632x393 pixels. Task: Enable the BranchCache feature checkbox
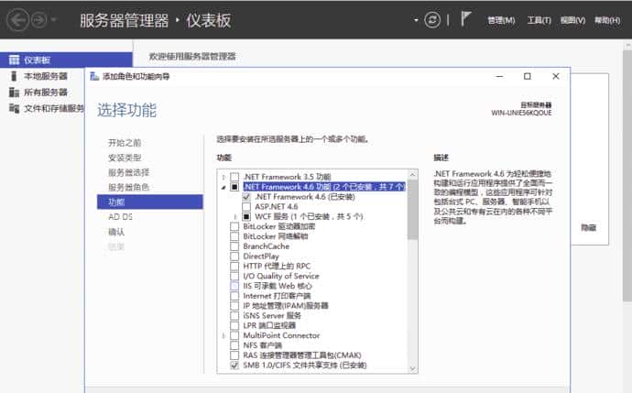tap(234, 246)
